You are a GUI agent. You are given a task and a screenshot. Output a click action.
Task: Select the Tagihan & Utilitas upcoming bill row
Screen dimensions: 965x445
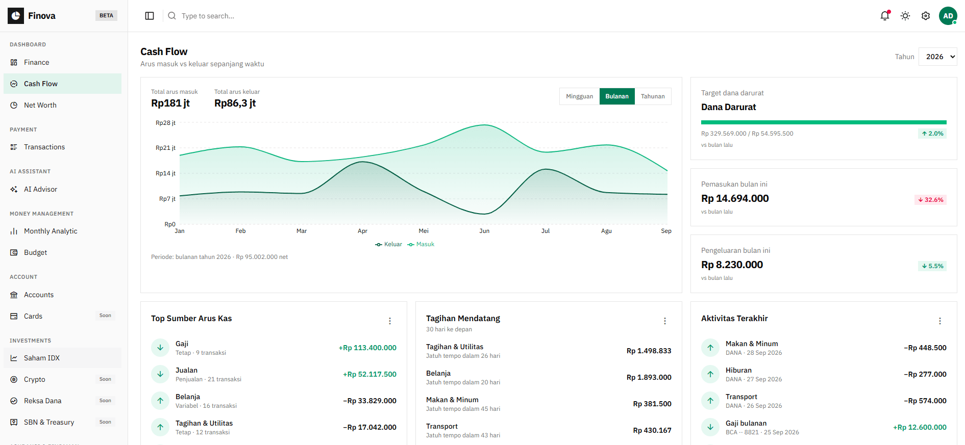549,351
